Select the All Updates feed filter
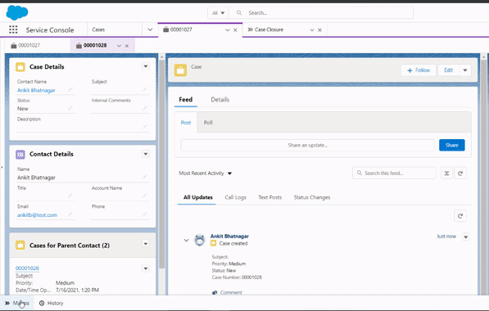This screenshot has width=489, height=311. click(x=197, y=197)
